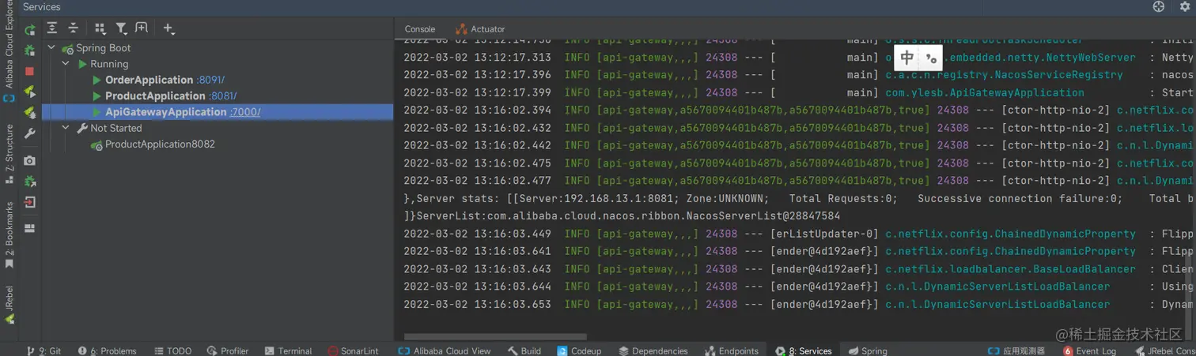Open the JRebel side tab
This screenshot has height=356, width=1196.
(x=9, y=305)
